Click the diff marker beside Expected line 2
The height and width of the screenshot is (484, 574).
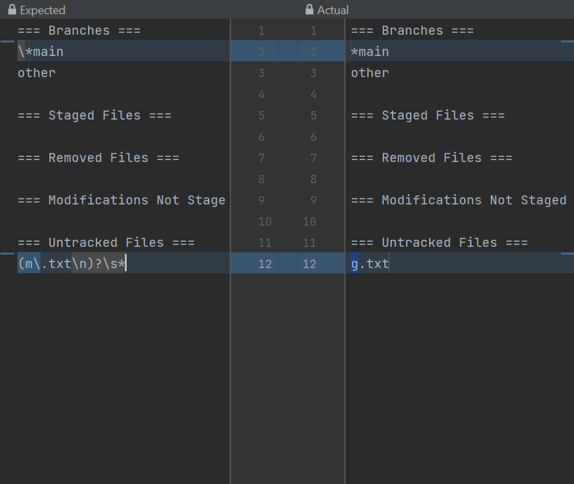click(7, 41)
